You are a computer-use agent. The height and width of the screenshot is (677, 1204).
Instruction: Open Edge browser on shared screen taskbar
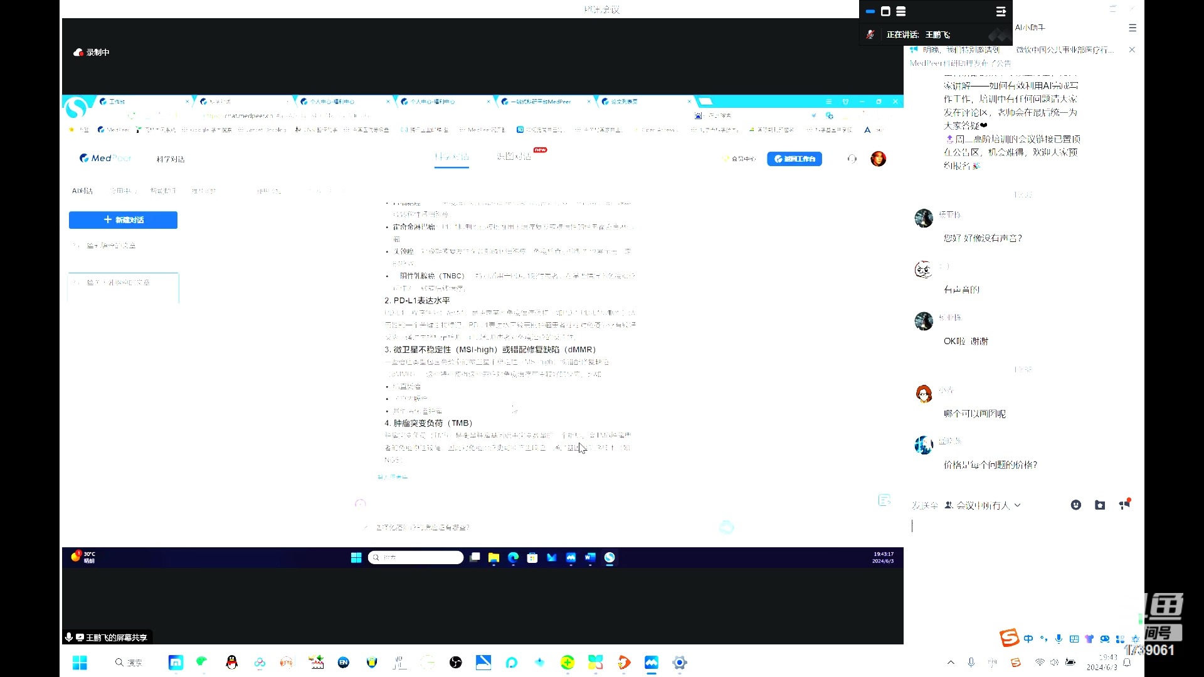click(x=513, y=558)
